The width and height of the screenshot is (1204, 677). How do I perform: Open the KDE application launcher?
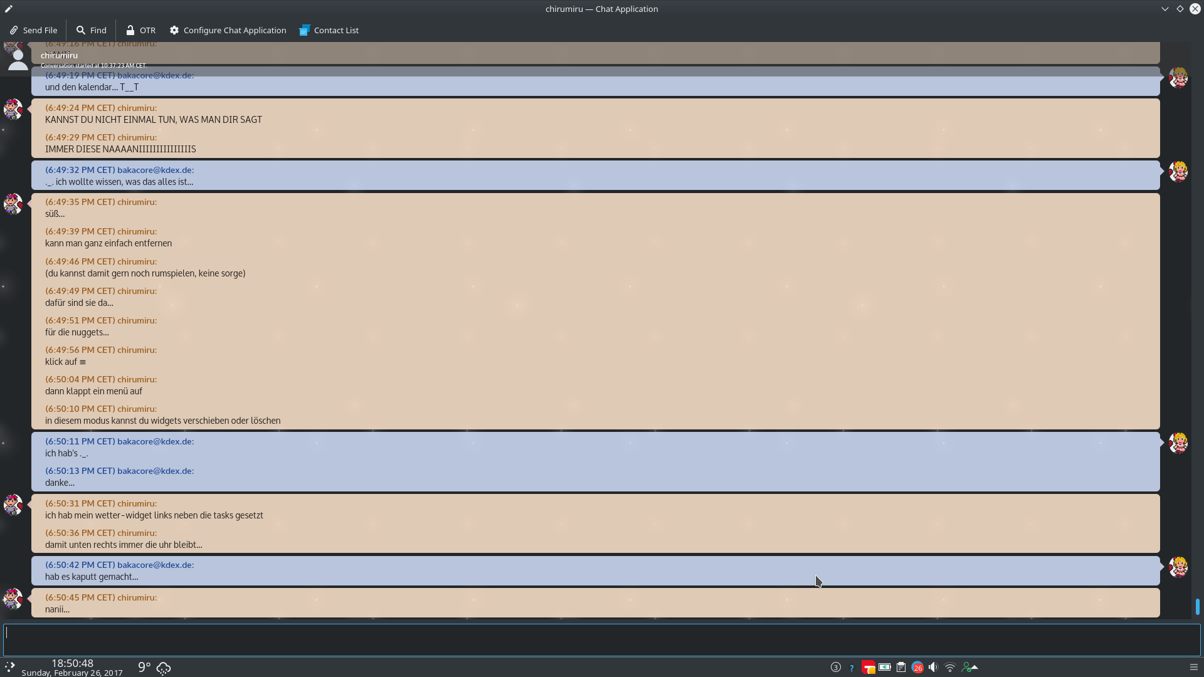pyautogui.click(x=10, y=667)
